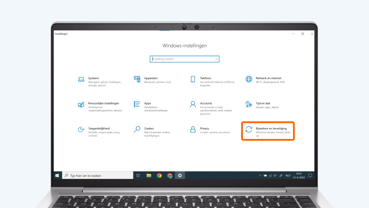Viewport: 369px width, 208px height.
Task: Click the 'Tijd en taal' title
Action: [263, 103]
